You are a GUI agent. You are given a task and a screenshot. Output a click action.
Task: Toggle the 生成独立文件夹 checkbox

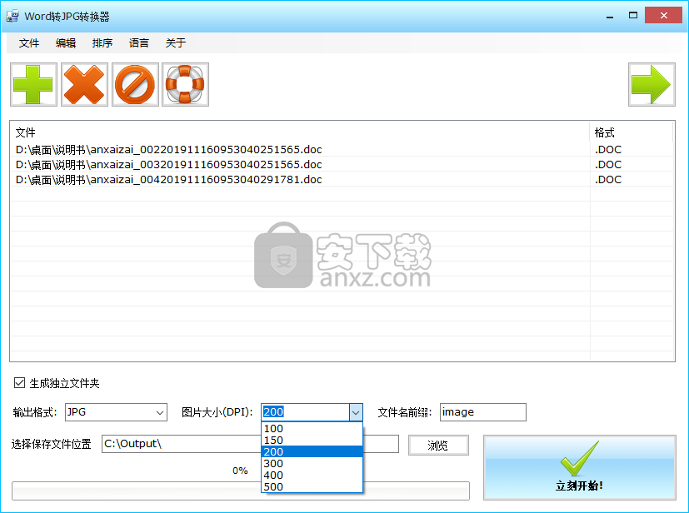pos(19,382)
